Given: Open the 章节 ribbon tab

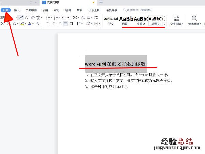Looking at the screenshot, I should click(x=79, y=10).
